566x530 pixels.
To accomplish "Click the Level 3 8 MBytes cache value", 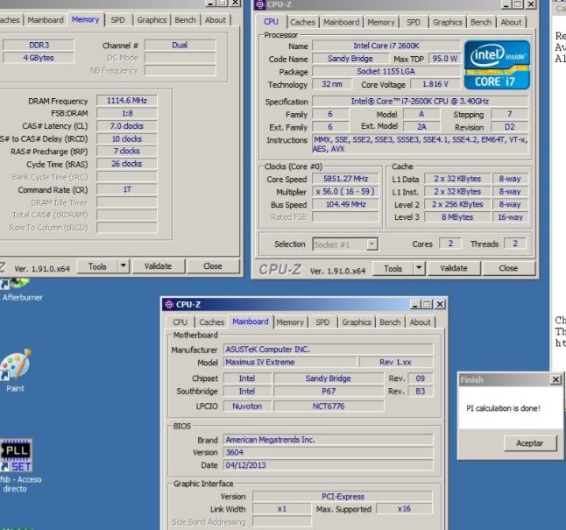I will (x=457, y=217).
